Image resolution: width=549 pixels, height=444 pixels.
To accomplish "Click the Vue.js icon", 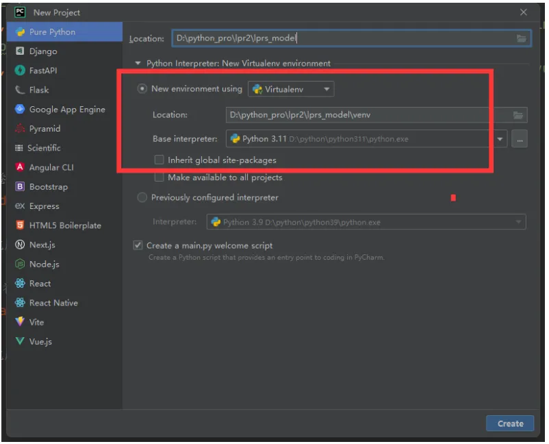I will click(20, 341).
